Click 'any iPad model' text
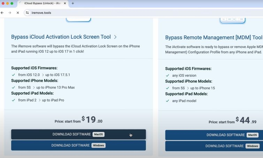The height and width of the screenshot is (158, 263). 184,101
